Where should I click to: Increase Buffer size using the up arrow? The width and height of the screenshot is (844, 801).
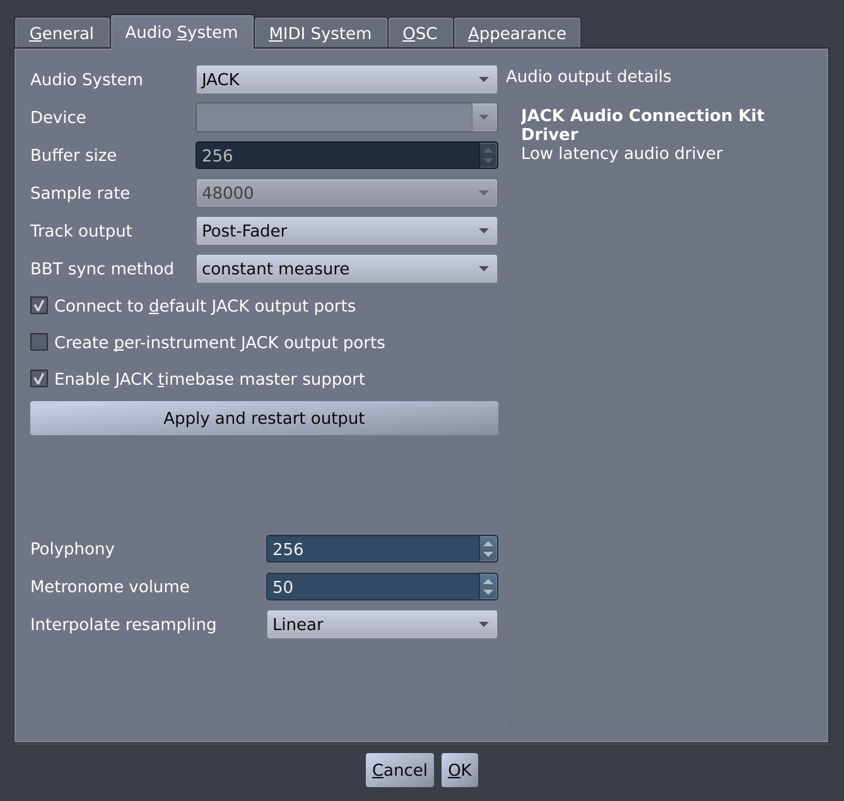pos(488,150)
